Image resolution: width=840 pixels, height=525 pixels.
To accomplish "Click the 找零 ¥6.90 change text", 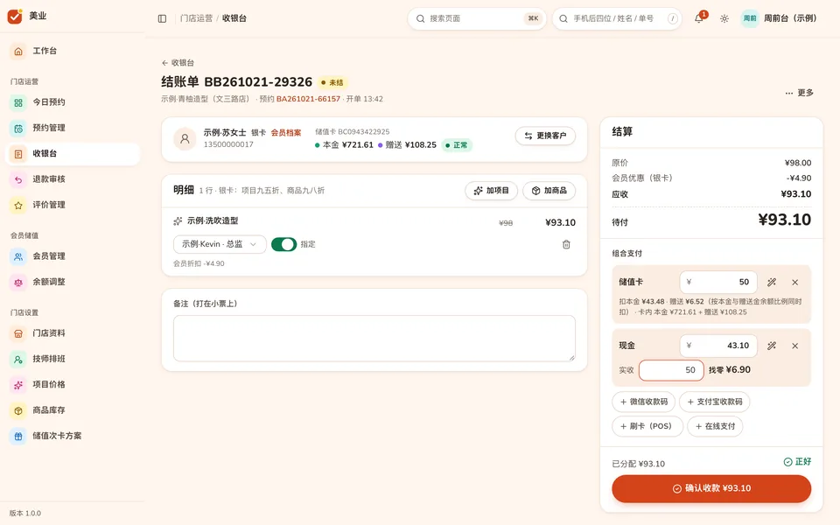I will pos(730,369).
